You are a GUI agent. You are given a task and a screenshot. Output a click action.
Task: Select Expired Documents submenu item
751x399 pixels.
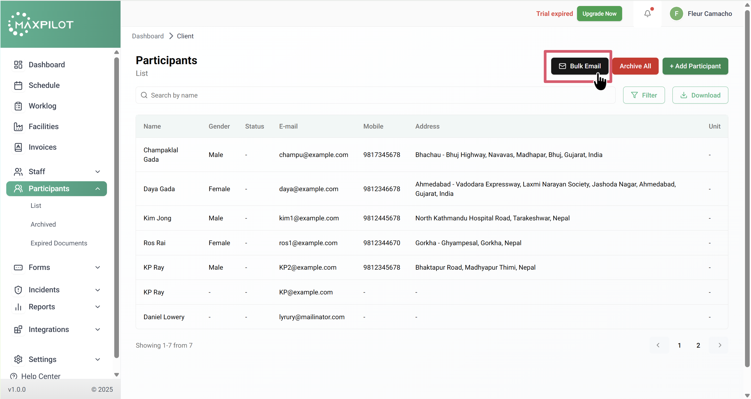click(x=59, y=243)
